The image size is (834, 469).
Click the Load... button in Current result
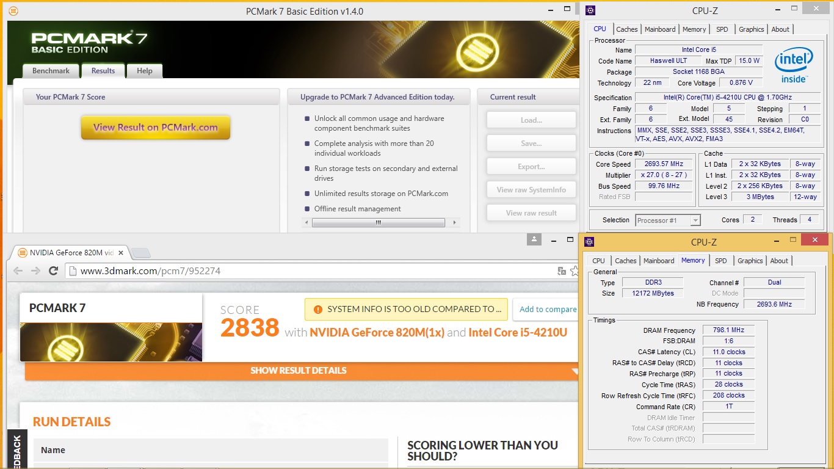click(x=531, y=120)
